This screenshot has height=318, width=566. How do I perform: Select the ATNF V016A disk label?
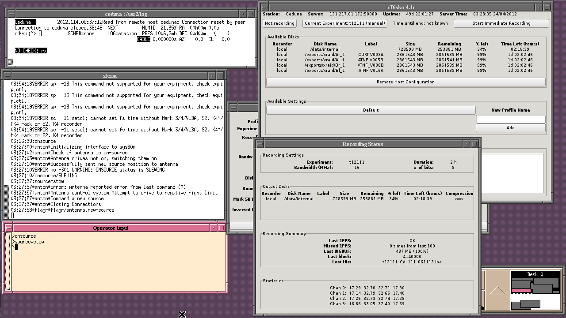tap(371, 71)
